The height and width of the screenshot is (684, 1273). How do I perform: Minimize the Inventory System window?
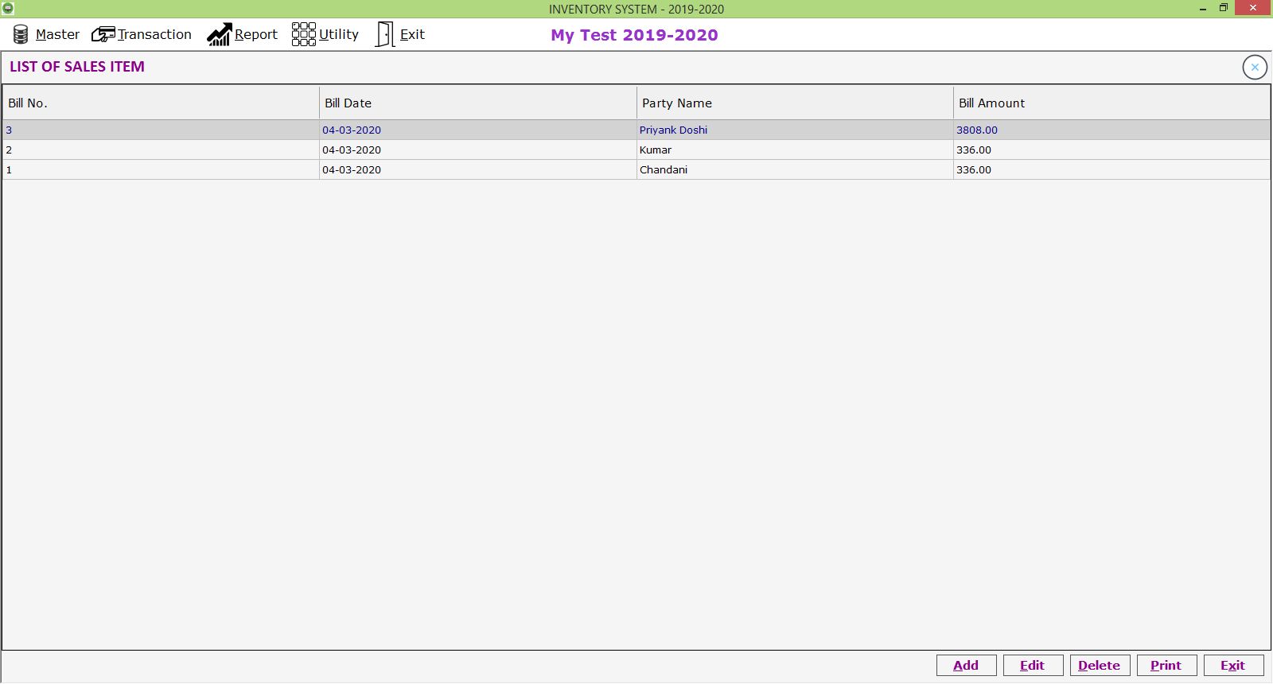coord(1203,9)
